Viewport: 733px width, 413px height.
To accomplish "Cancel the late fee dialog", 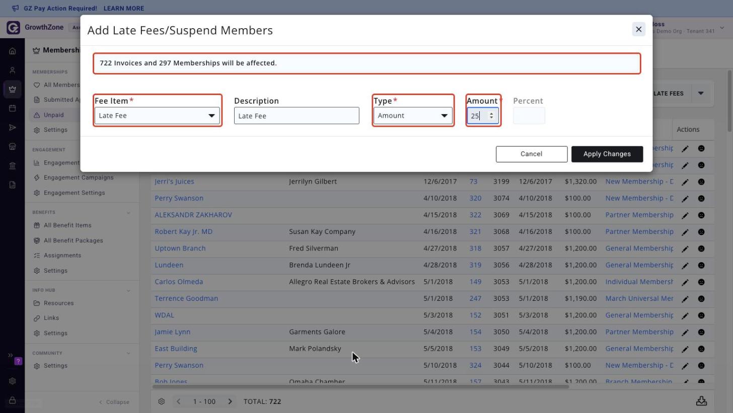I will coord(532,154).
